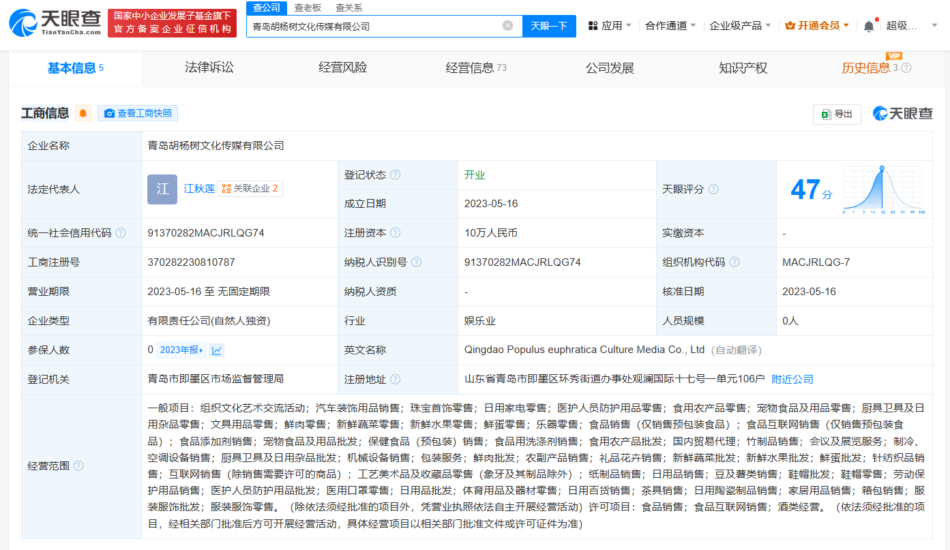Viewport: 950px width, 550px height.
Task: 切换到「经营信息」标签页
Action: 471,67
